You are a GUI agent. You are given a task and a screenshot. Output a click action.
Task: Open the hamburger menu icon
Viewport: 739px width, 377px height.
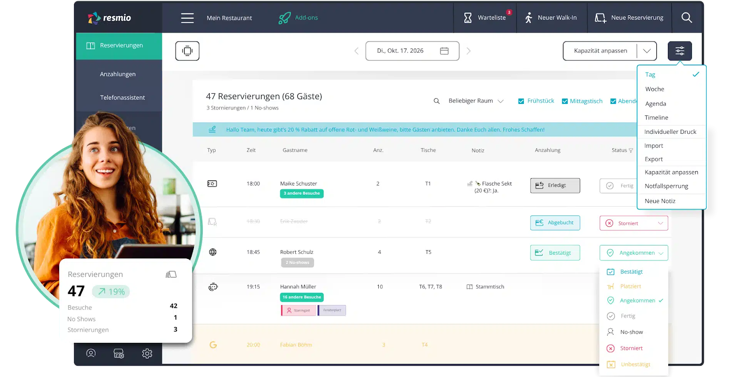click(x=187, y=18)
